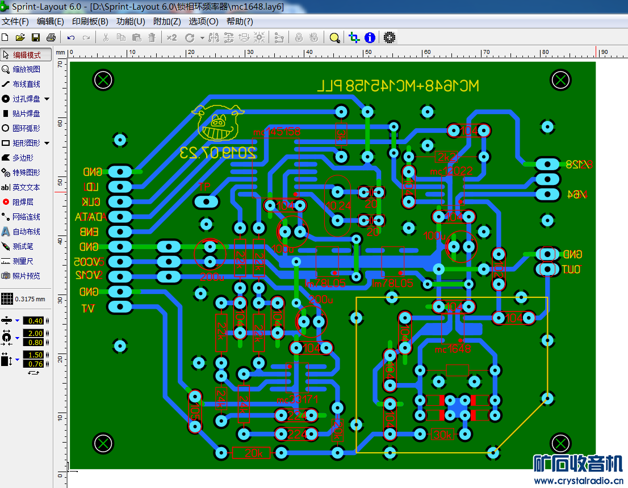Open a layout file with folder icon

tap(20, 37)
